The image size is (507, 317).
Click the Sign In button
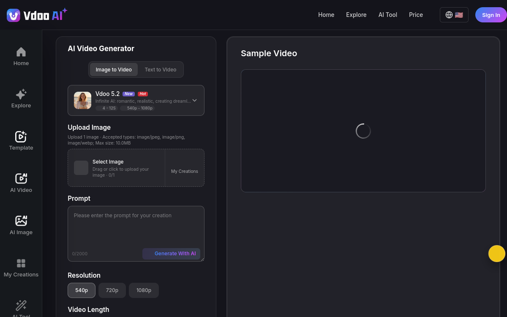pos(491,15)
